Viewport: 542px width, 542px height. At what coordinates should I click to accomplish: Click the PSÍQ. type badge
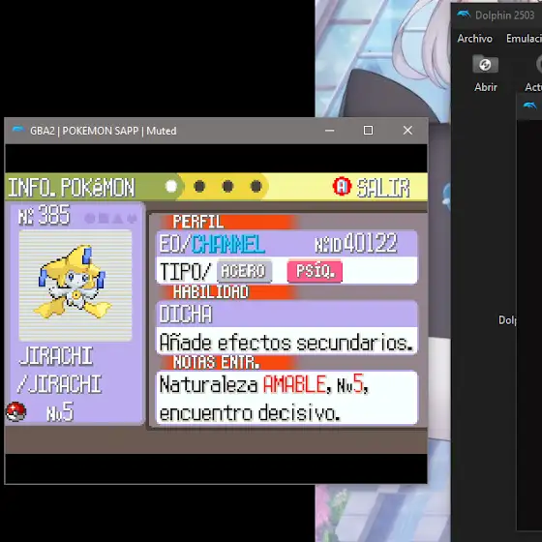tap(315, 271)
